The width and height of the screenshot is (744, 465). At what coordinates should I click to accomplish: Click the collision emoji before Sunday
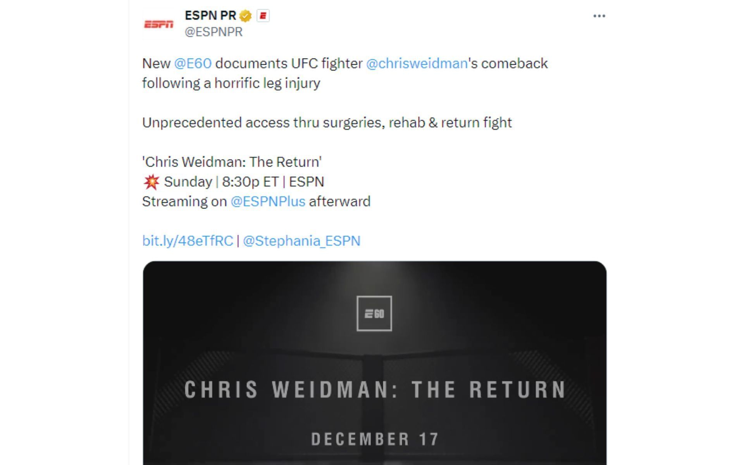(x=151, y=182)
